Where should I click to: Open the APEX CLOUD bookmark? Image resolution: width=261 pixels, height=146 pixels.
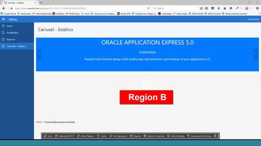[x=196, y=14]
